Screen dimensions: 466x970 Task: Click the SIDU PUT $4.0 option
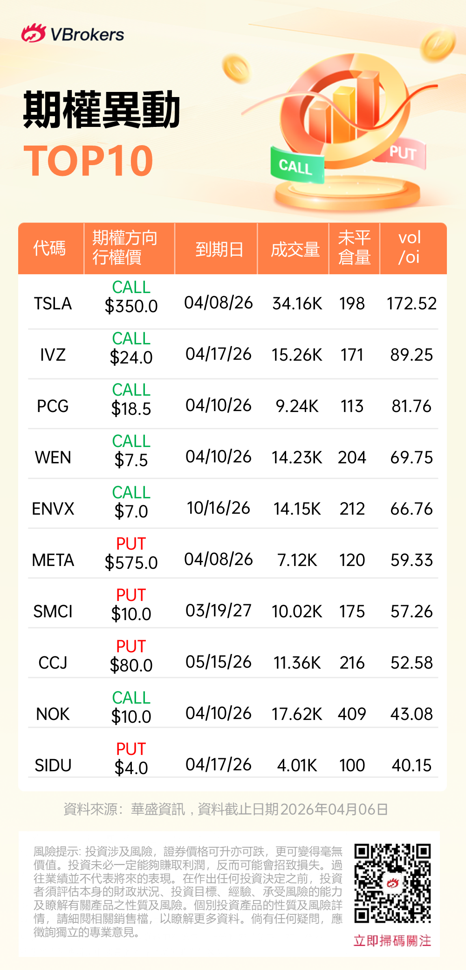[131, 759]
